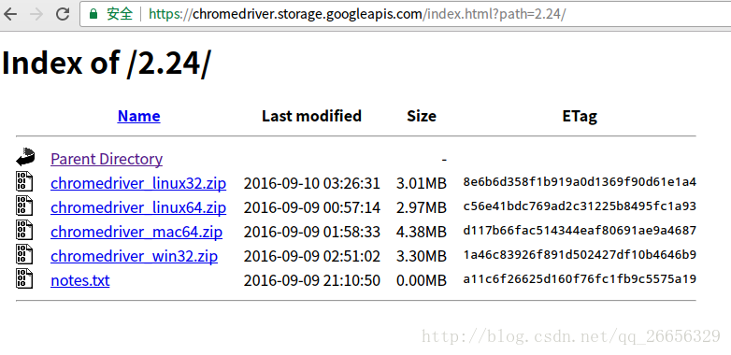Open the notes.txt file link

pyautogui.click(x=80, y=280)
